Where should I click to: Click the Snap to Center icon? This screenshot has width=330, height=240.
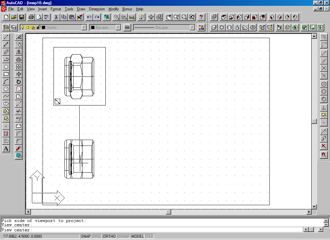[324, 84]
